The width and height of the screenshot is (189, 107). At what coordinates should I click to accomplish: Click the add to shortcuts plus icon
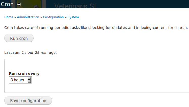[x=19, y=5]
